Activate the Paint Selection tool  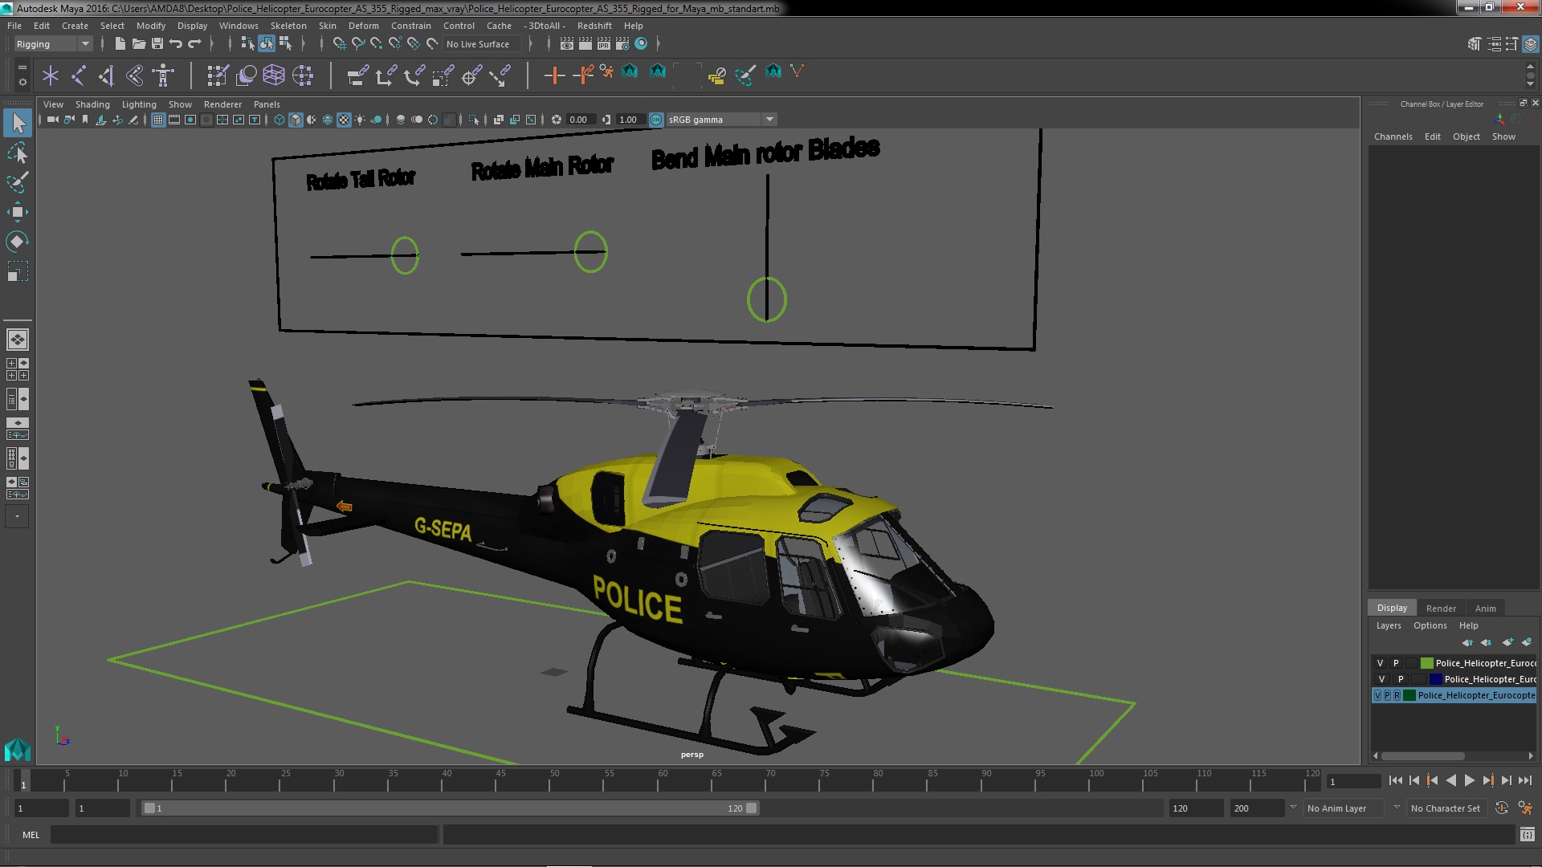click(18, 182)
